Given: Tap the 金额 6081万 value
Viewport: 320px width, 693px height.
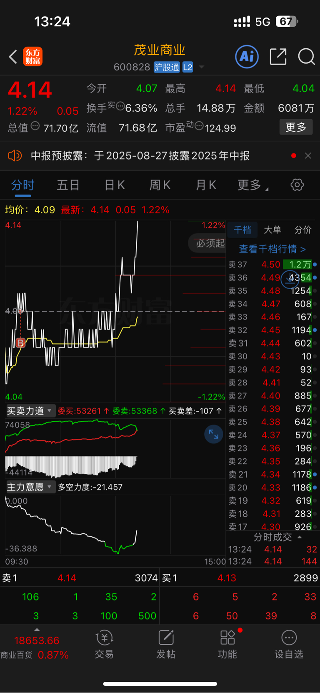Looking at the screenshot, I should click(x=296, y=108).
